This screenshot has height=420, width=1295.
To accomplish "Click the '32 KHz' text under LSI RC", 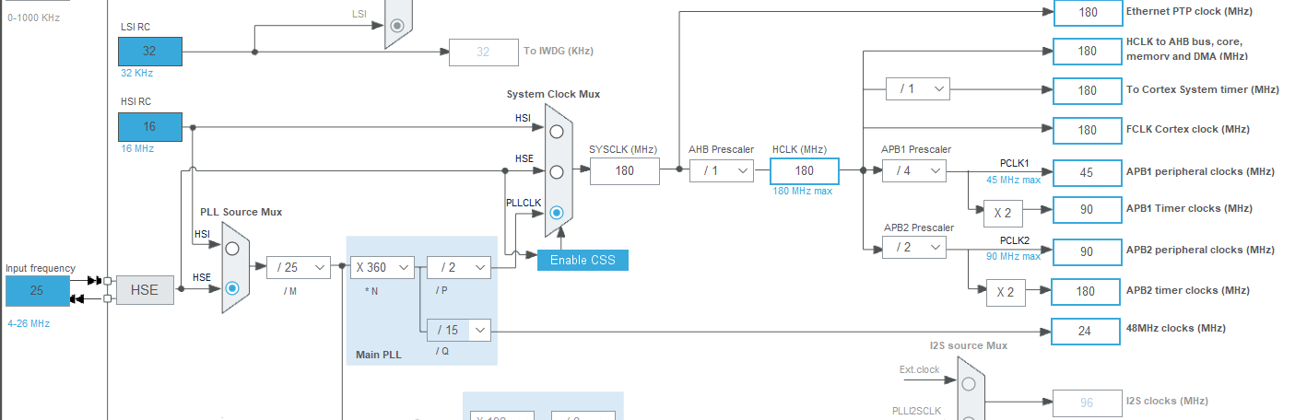I will [x=136, y=73].
